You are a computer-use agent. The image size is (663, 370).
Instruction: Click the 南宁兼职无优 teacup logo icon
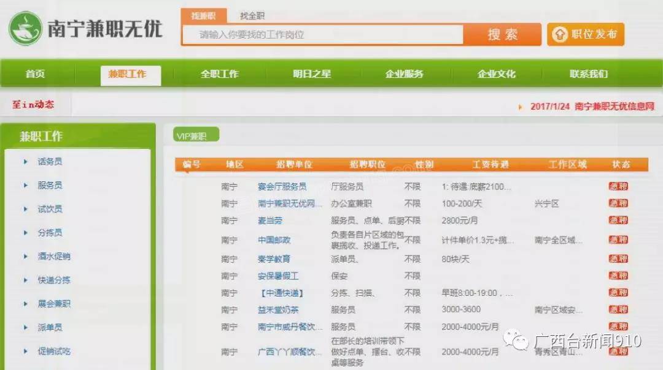pos(25,28)
